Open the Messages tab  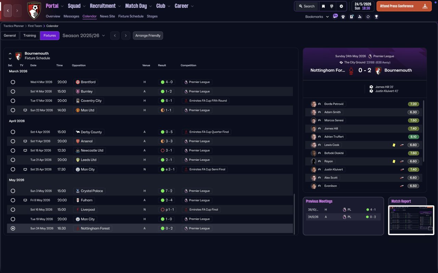(71, 16)
